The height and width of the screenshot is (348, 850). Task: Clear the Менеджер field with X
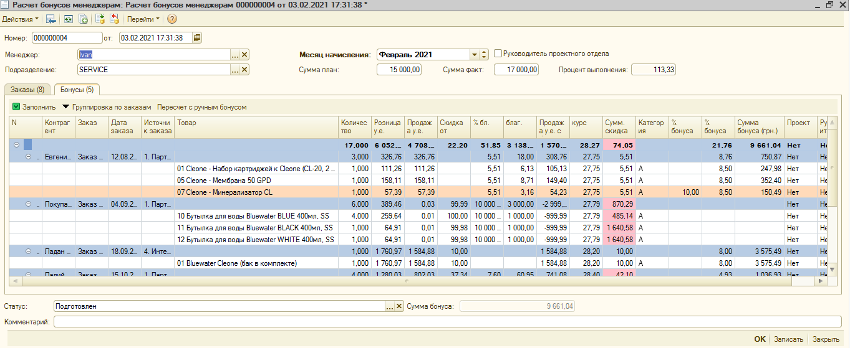244,55
